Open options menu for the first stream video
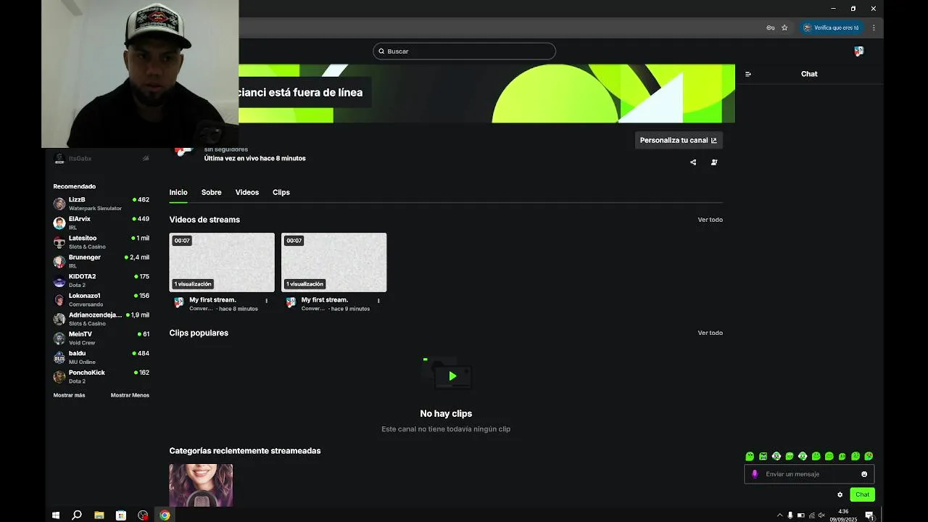This screenshot has width=928, height=522. pos(266,300)
